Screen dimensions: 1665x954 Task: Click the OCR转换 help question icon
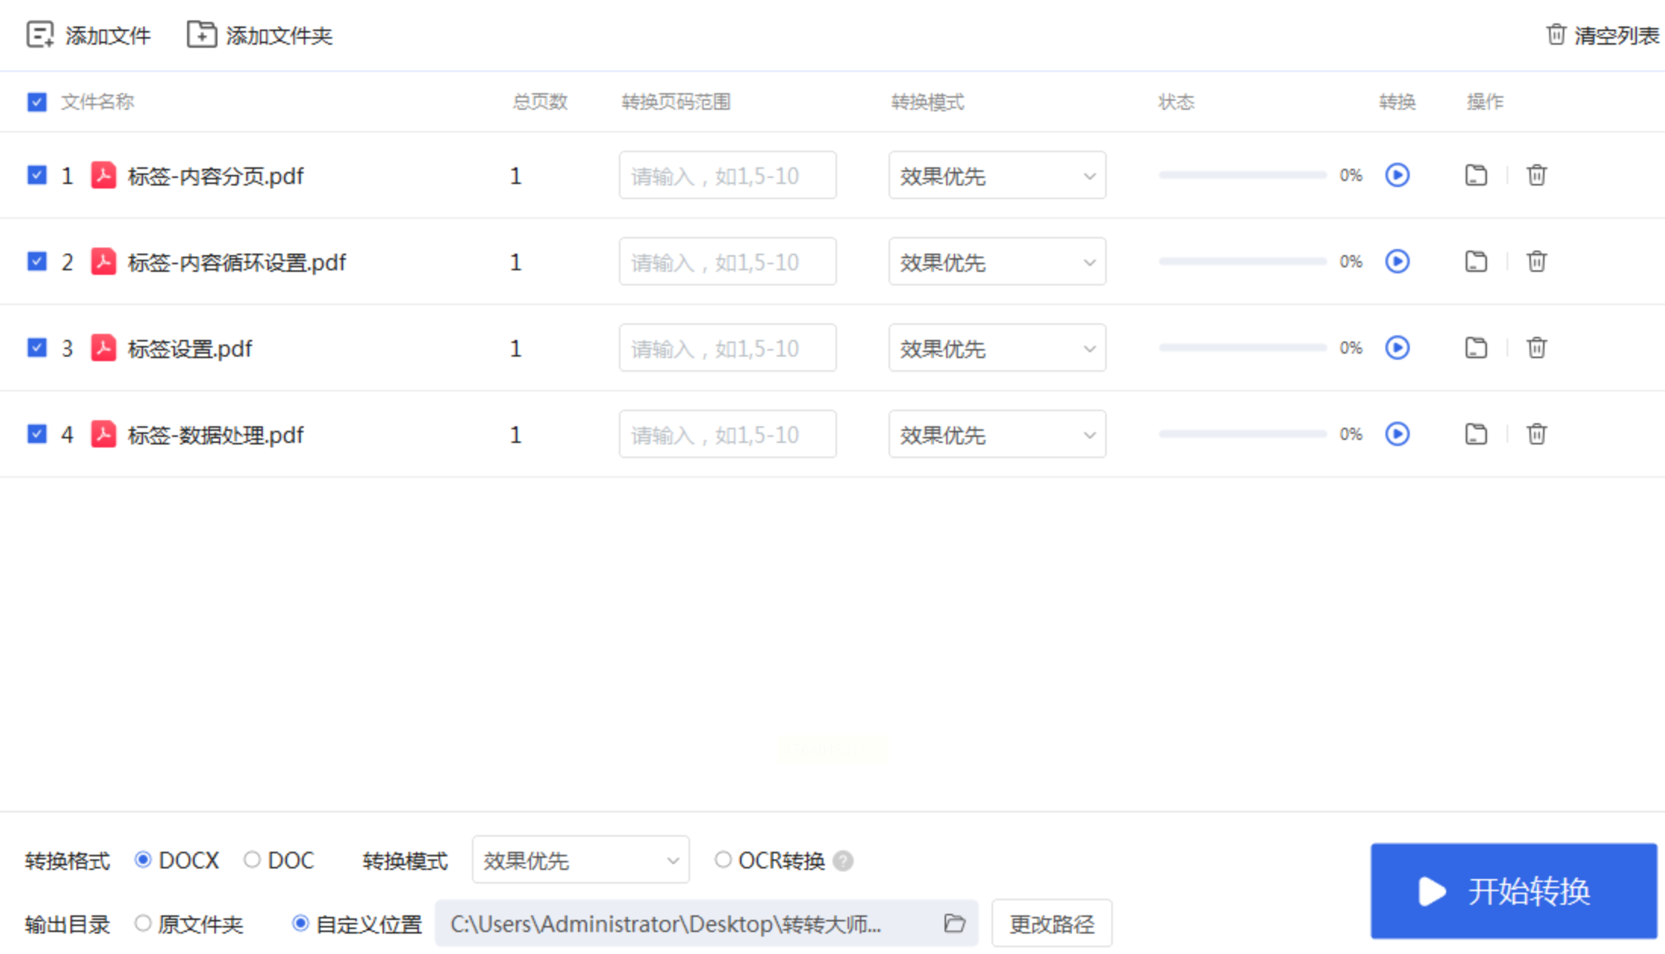click(x=843, y=861)
